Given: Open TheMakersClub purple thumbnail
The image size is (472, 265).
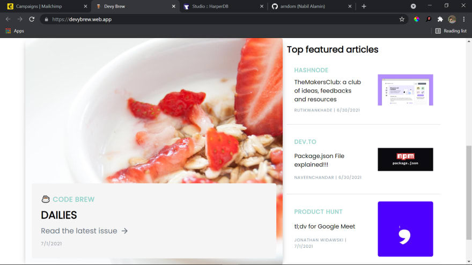Looking at the screenshot, I should (405, 90).
